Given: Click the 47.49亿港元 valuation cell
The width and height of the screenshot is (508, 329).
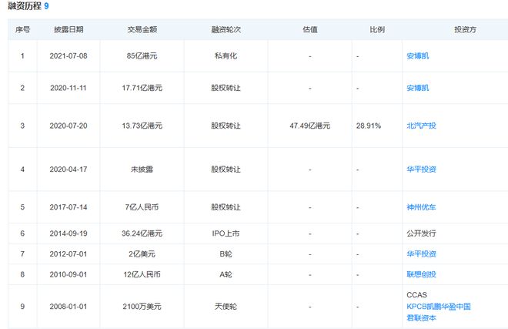Looking at the screenshot, I should (x=309, y=126).
